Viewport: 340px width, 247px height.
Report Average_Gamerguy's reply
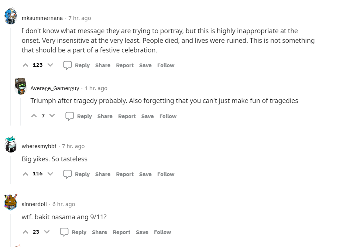click(127, 116)
